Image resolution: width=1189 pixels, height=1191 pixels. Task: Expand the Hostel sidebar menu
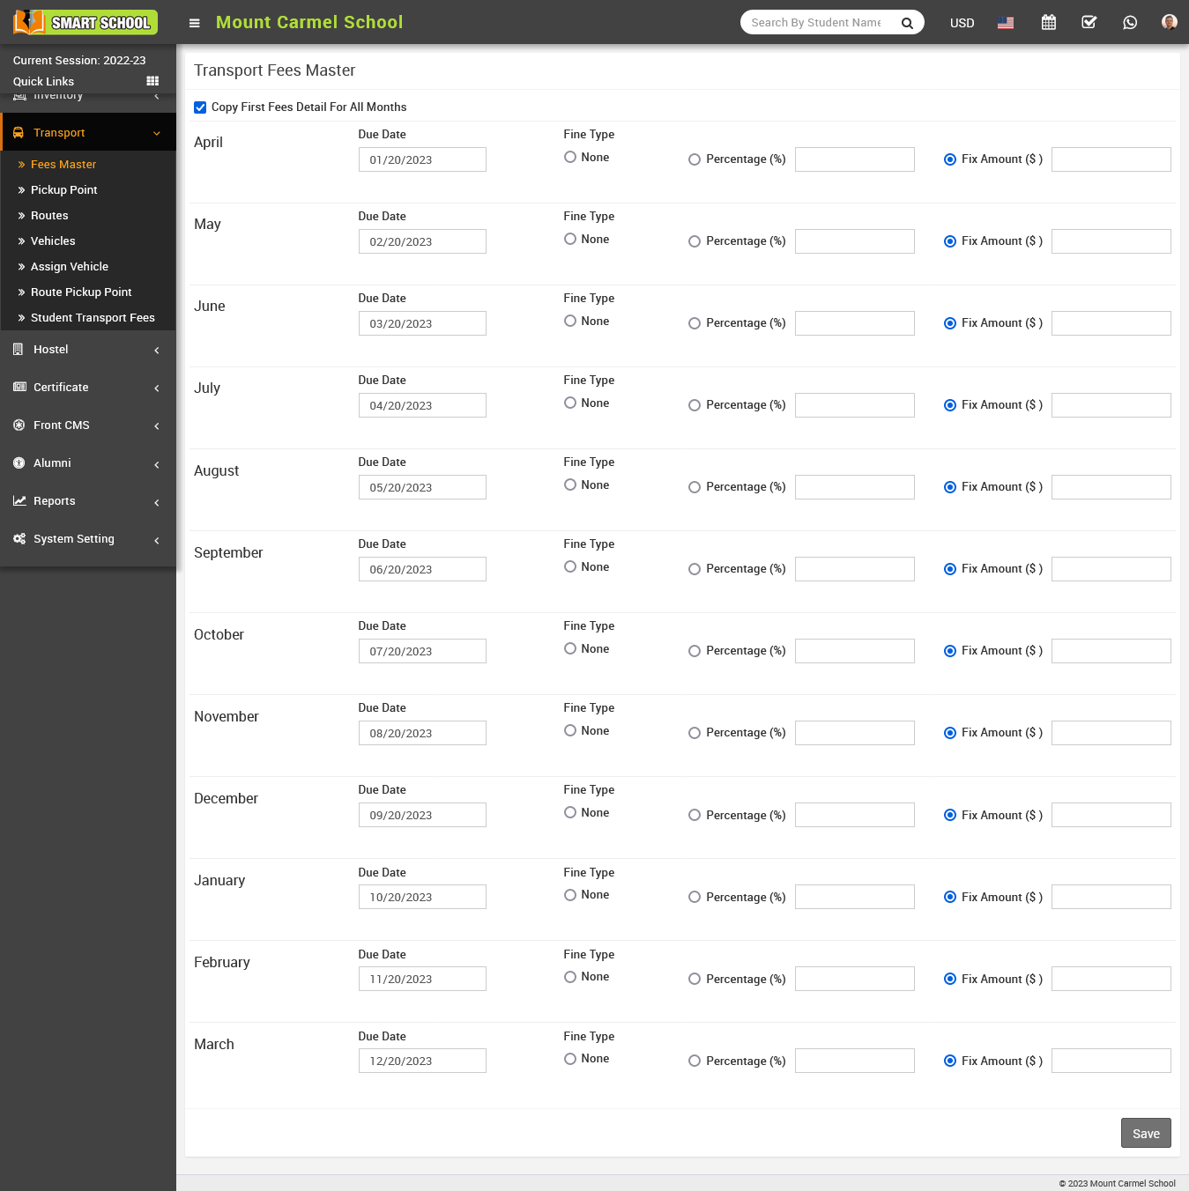pos(88,350)
